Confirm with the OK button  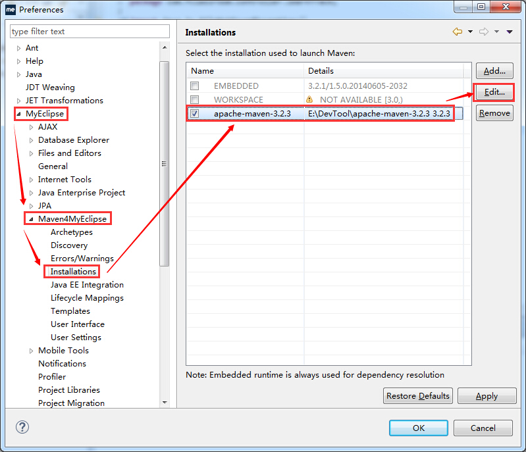[x=418, y=428]
